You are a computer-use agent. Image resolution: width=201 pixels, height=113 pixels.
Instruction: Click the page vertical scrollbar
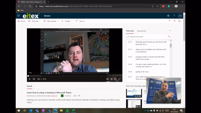tap(184, 28)
